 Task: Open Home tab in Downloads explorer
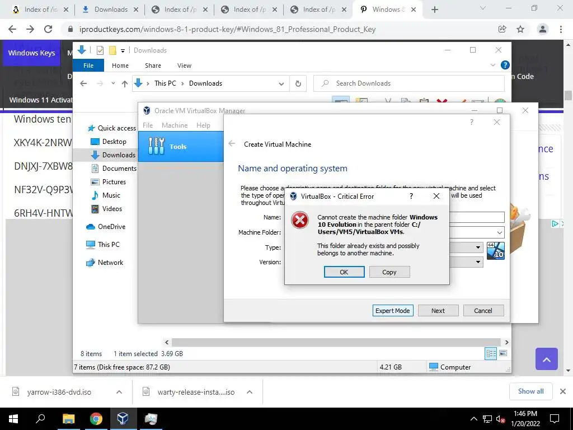pyautogui.click(x=120, y=66)
